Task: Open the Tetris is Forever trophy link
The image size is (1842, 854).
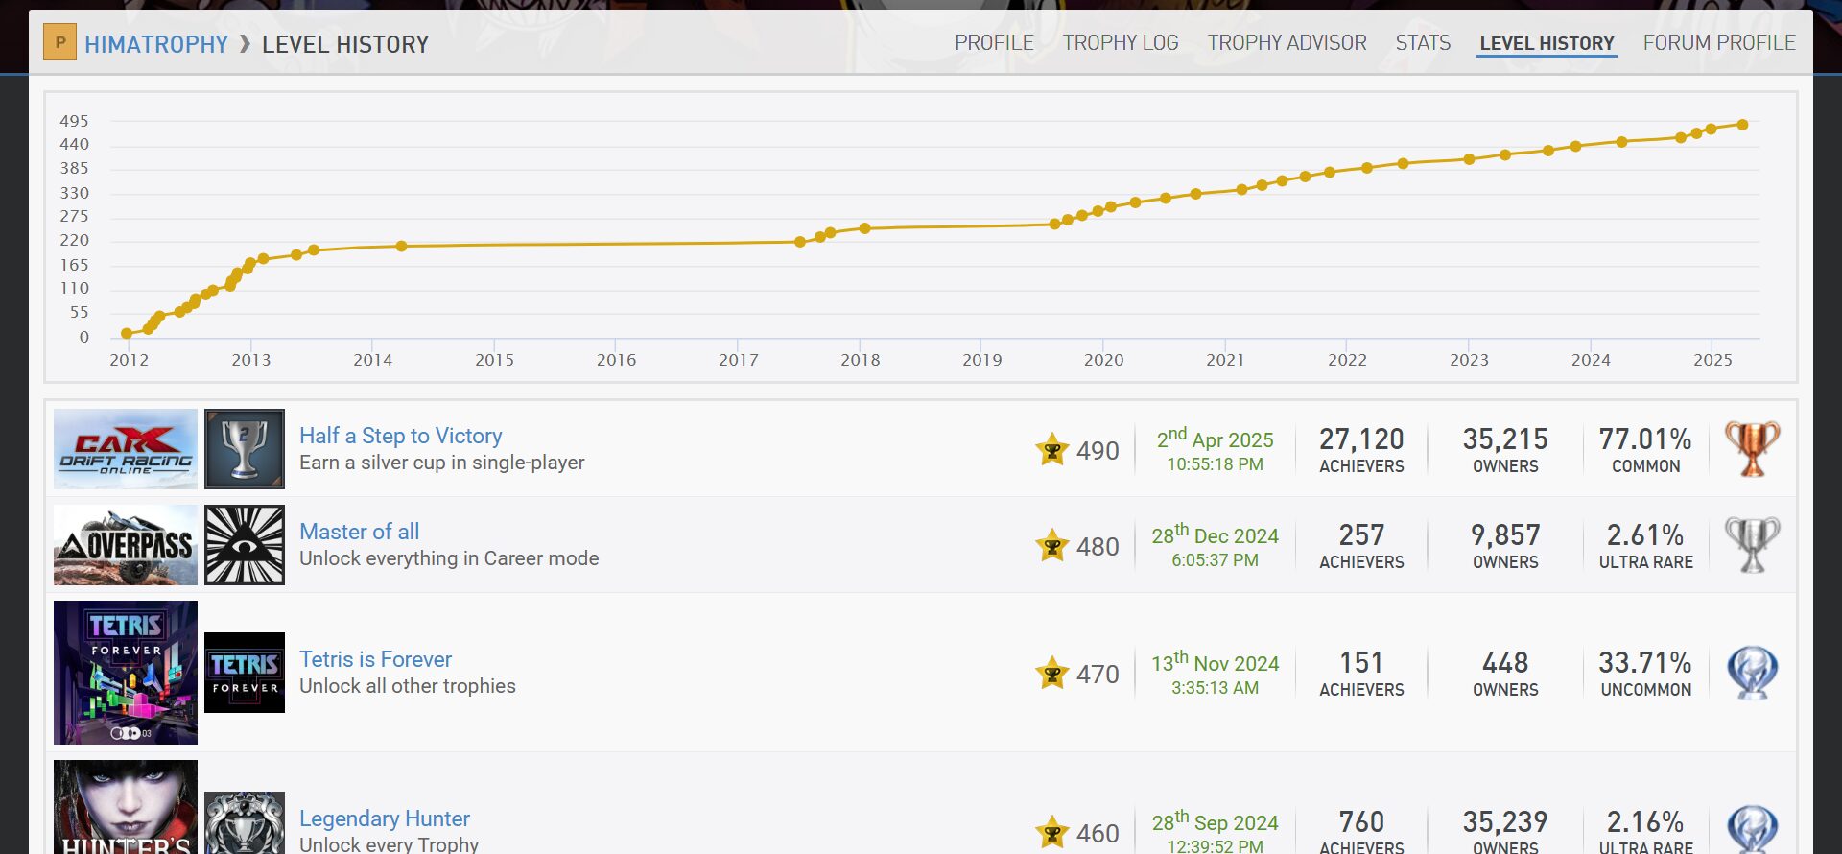Action: click(x=375, y=659)
